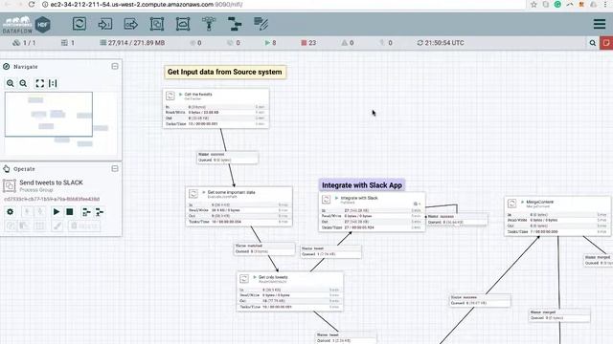The image size is (613, 344).
Task: Select the success connection below Get the tweets
Action: click(227, 157)
